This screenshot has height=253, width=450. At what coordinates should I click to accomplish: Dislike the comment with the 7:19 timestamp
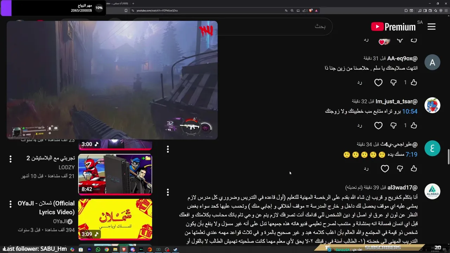pos(400,169)
